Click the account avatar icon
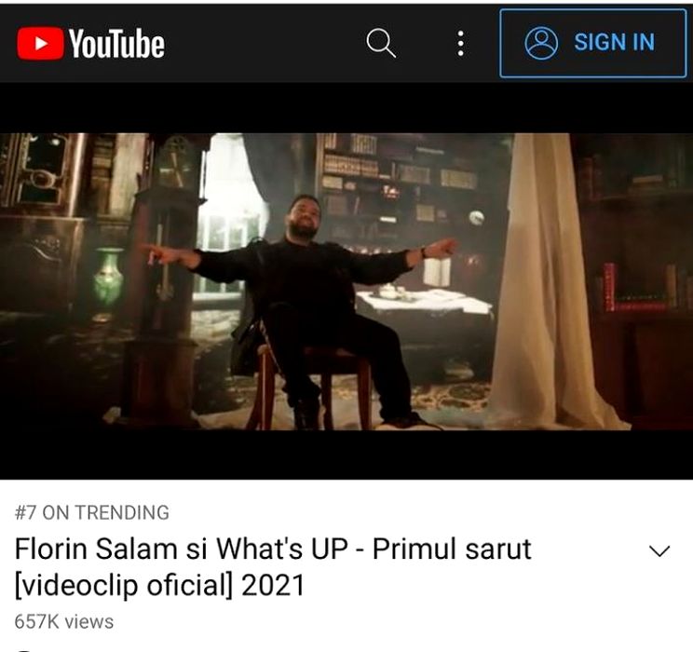The image size is (693, 652). tap(541, 43)
